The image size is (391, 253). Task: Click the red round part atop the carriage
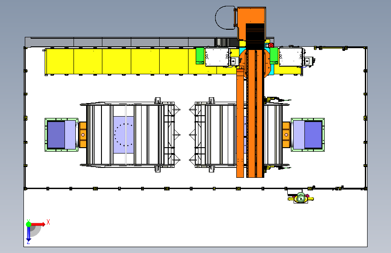271,45
